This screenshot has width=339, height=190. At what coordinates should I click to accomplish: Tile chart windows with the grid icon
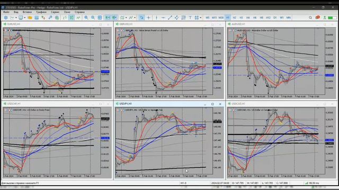[x=100, y=17]
